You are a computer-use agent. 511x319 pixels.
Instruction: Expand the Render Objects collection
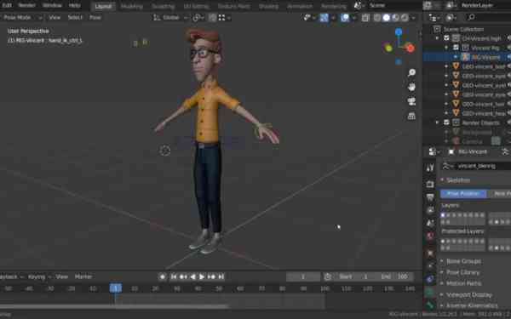point(438,122)
